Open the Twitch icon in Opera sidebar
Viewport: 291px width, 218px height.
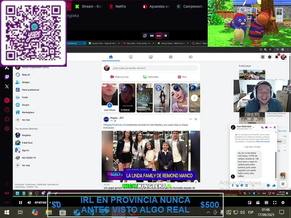tap(7, 77)
